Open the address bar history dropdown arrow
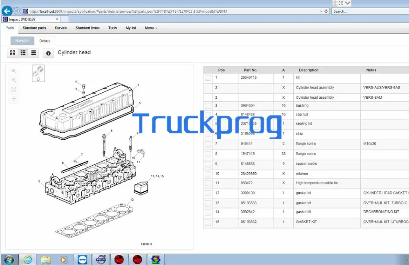Image resolution: width=409 pixels, height=265 pixels. click(321, 11)
